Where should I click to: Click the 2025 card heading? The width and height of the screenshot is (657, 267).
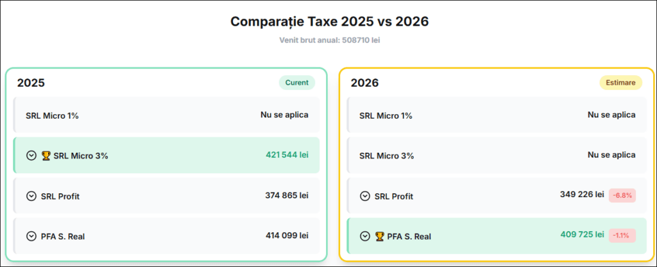click(31, 83)
